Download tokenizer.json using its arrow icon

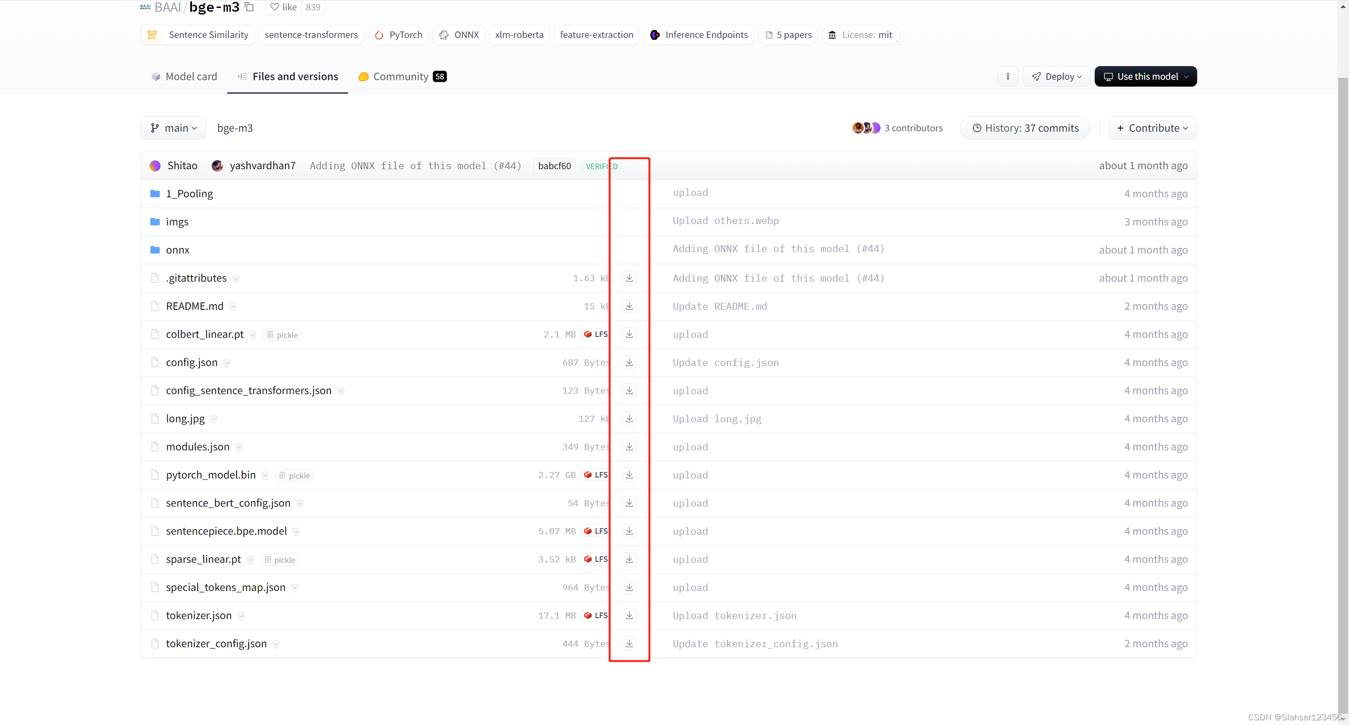[x=629, y=615]
